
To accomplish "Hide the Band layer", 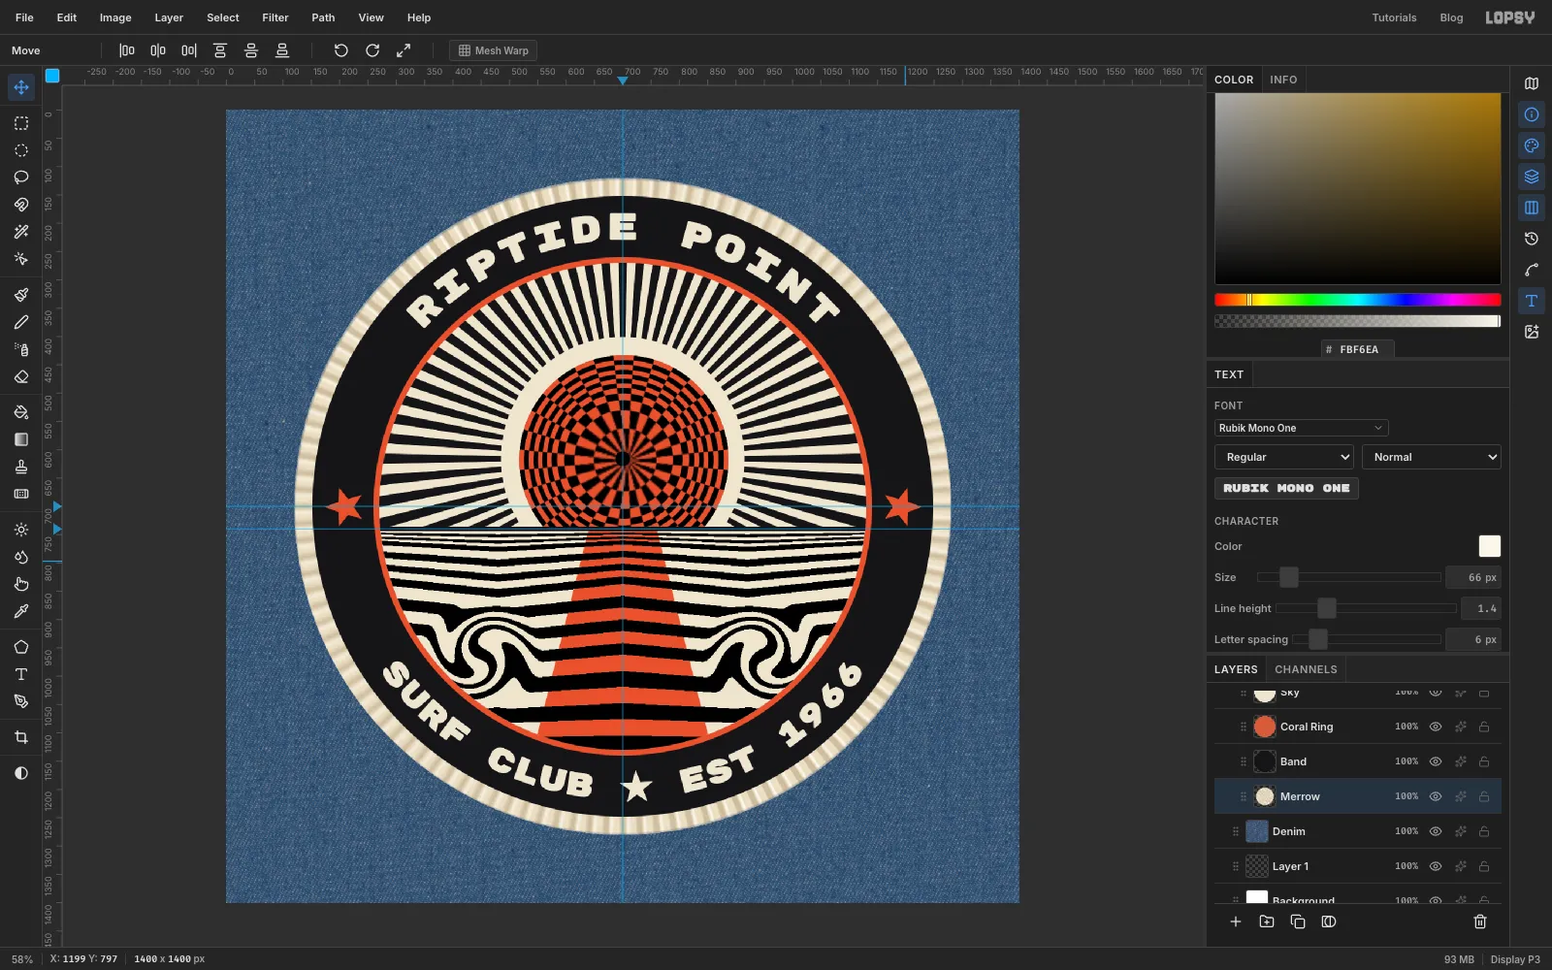I will (x=1436, y=761).
